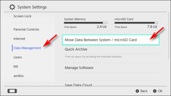Click the B button Back icon
The image size is (171, 96).
pos(137,91)
